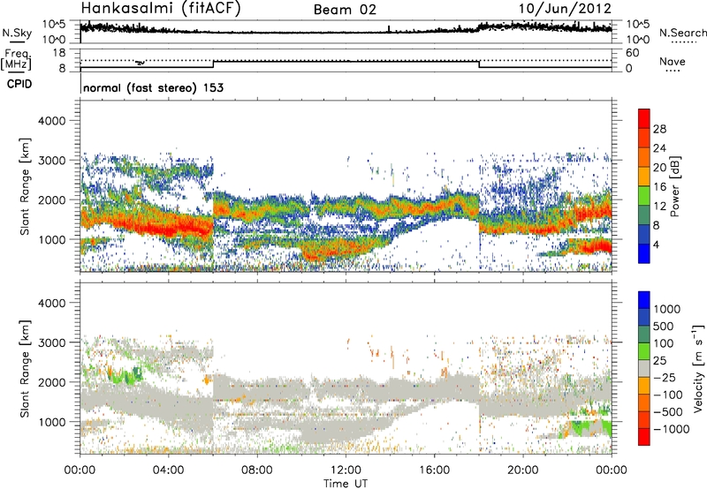Click the 4000 tick of power panel
This screenshot has height=489, width=707.
point(51,121)
